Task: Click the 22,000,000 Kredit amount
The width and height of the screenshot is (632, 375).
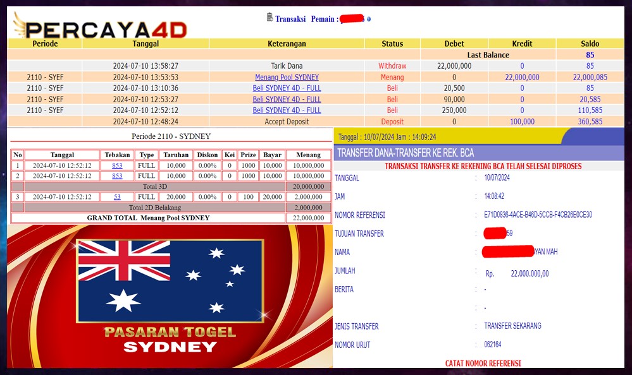Action: pos(522,77)
